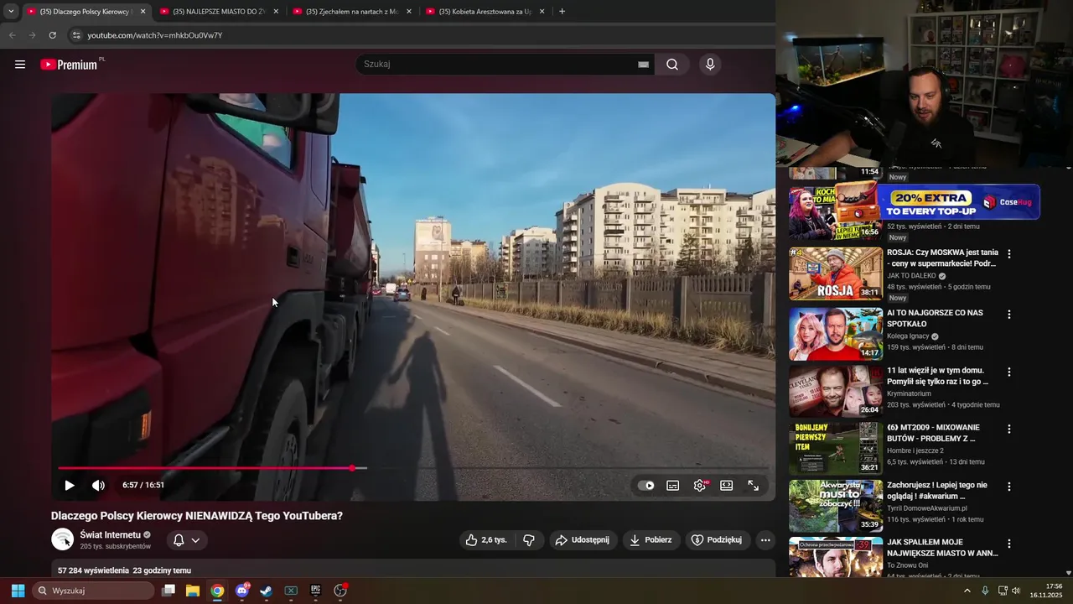Open 11 lat więził je video thumbnail
The height and width of the screenshot is (604, 1073).
click(x=836, y=391)
